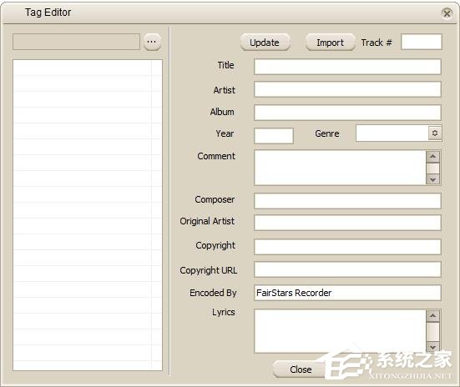Focus the Track # input field
Screen dimensions: 460x387
pyautogui.click(x=422, y=42)
